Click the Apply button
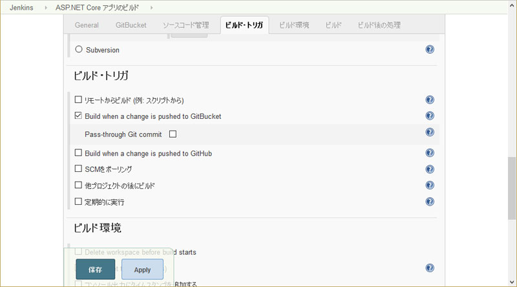This screenshot has width=517, height=287. (x=142, y=269)
